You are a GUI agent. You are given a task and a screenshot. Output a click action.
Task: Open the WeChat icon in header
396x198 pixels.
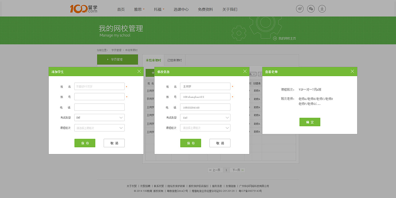coord(311,9)
